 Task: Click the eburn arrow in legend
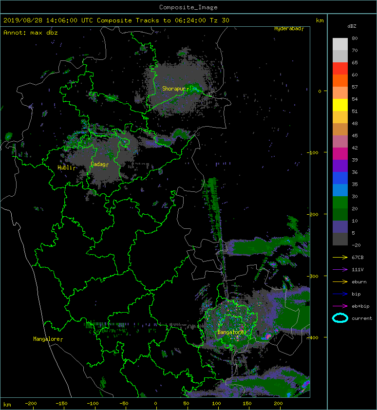click(x=340, y=282)
